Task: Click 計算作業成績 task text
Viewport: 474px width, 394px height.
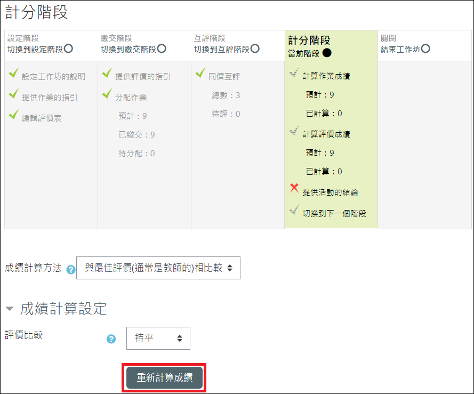Action: pyautogui.click(x=326, y=76)
